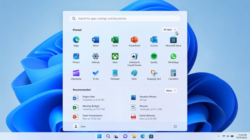This screenshot has height=140, width=250.
Task: Click the Start menu search box
Action: (x=125, y=19)
